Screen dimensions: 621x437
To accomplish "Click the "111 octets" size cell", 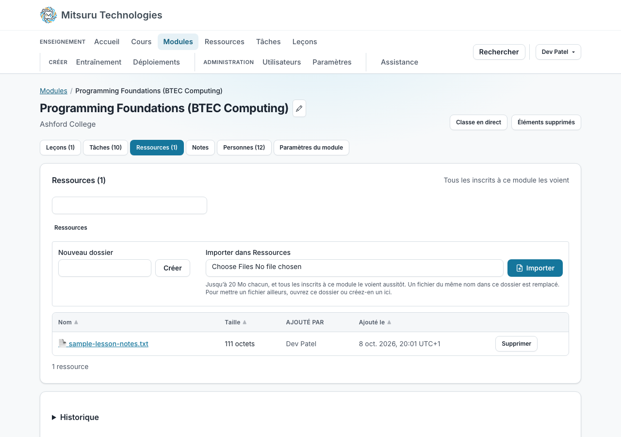I will (240, 344).
